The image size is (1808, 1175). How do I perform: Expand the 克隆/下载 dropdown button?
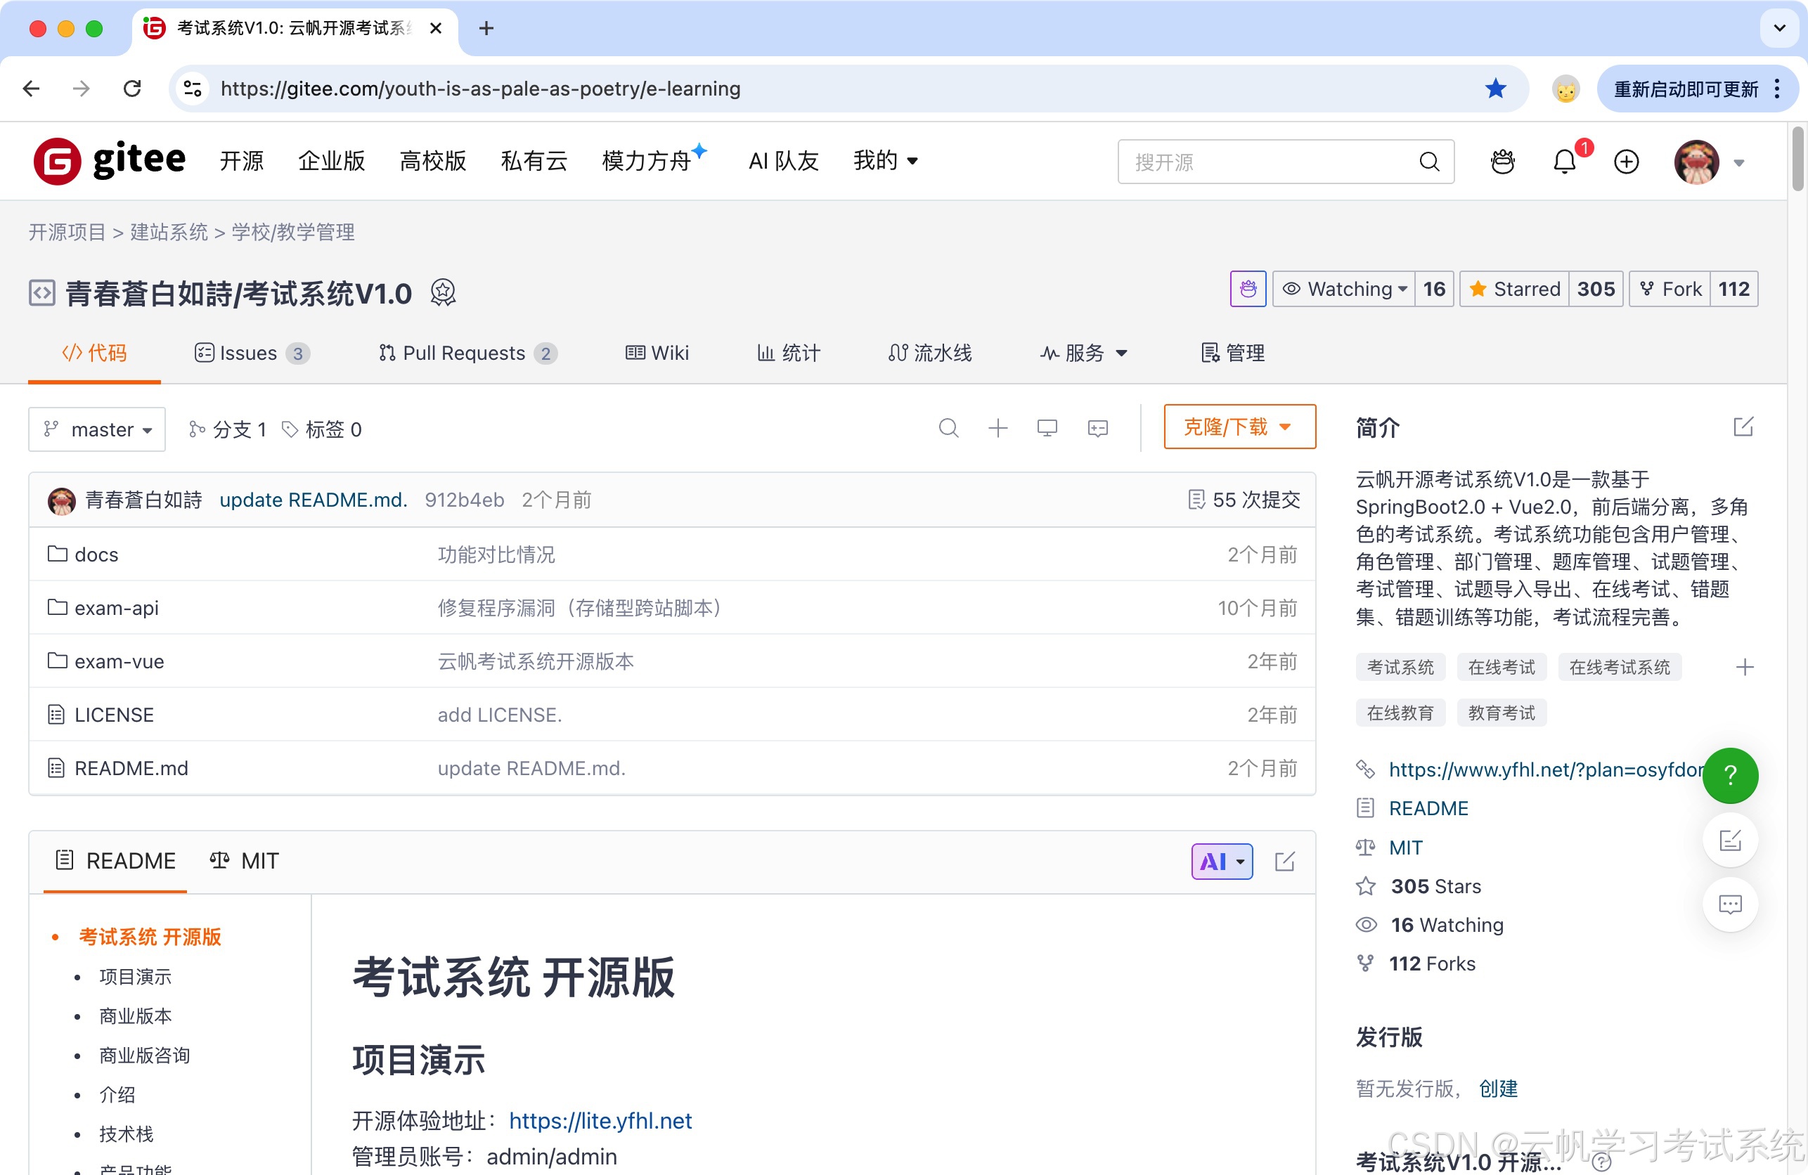[1239, 427]
